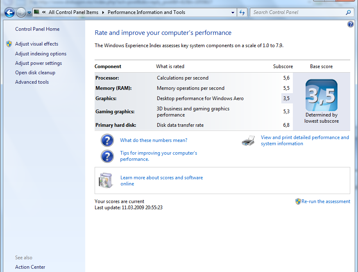Click 3D business and gaming graphics performance text
Image resolution: width=358 pixels, height=272 pixels.
pyautogui.click(x=193, y=112)
